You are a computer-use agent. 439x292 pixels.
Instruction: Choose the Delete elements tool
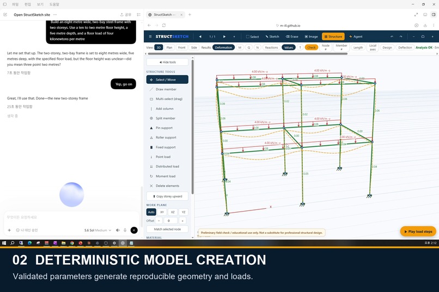point(167,186)
